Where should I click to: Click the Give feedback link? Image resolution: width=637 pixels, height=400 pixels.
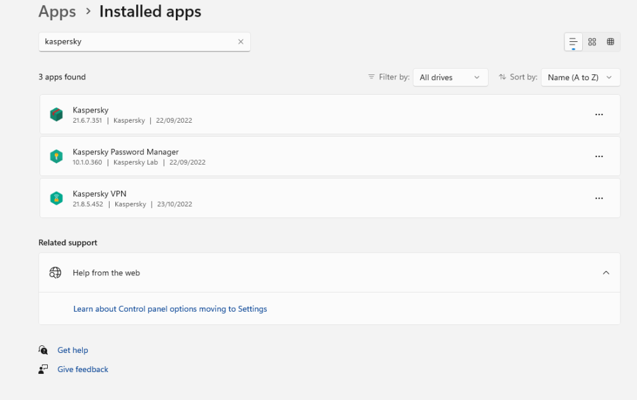(x=82, y=369)
